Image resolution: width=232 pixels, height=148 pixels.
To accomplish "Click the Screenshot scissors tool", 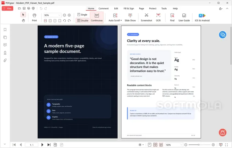I will pyautogui.click(x=147, y=17).
